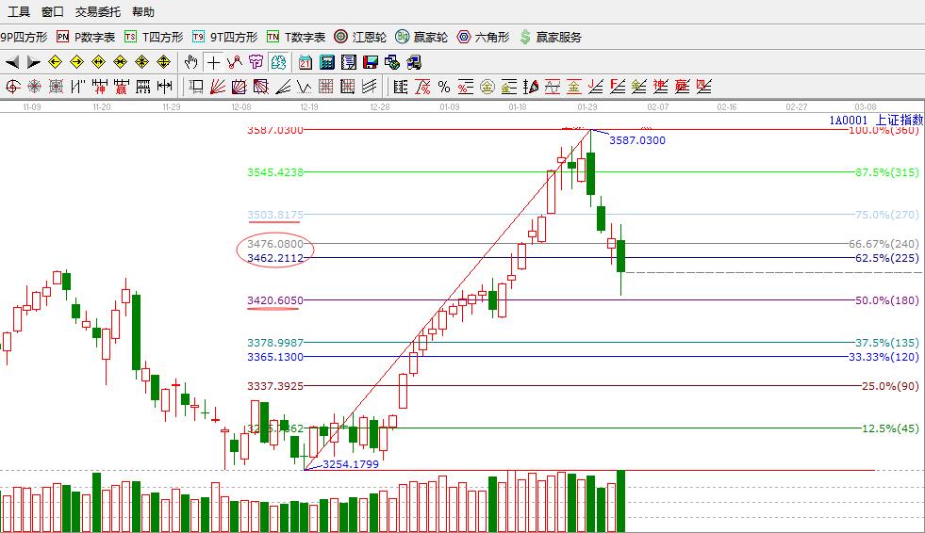Click the black right arrow icon
This screenshot has width=925, height=533.
[33, 62]
